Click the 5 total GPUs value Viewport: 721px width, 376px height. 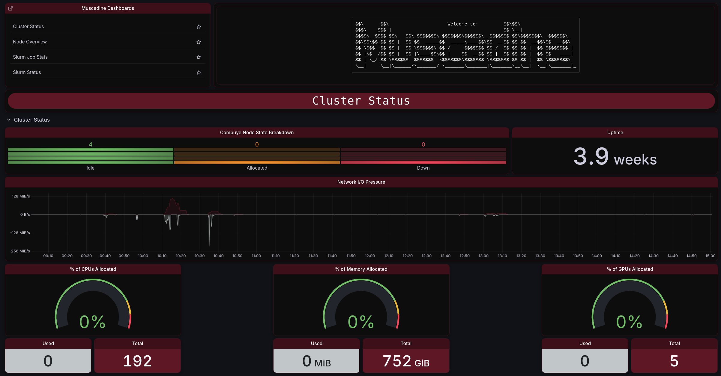tap(674, 361)
